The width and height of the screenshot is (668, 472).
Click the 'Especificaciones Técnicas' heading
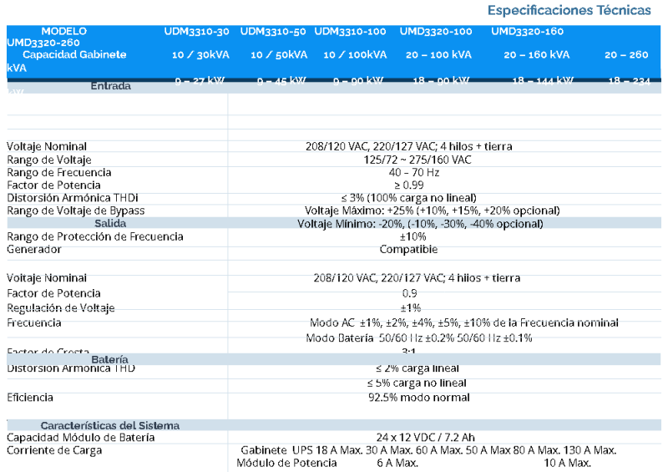click(569, 10)
